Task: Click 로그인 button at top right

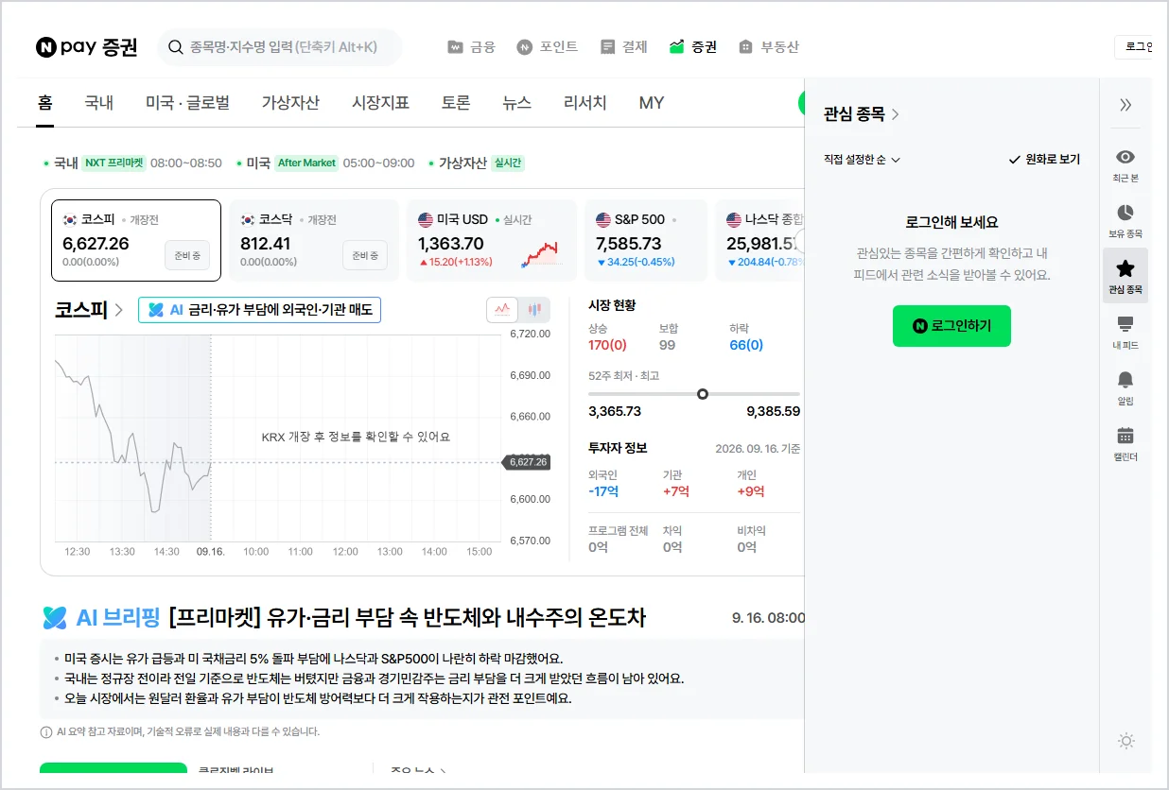Action: 1133,46
